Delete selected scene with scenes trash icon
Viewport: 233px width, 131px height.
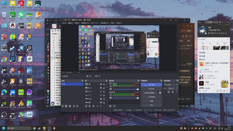tap(66, 106)
